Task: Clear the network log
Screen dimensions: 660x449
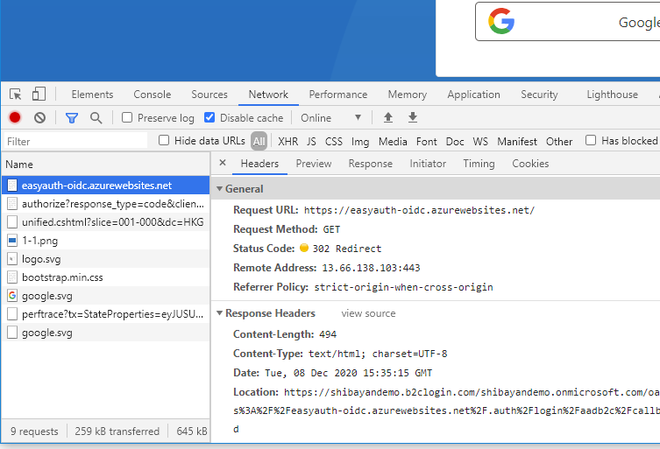Action: pos(40,117)
